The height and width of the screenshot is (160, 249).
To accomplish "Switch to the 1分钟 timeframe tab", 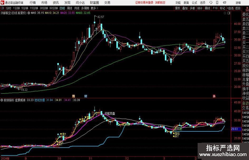I will (16, 8).
